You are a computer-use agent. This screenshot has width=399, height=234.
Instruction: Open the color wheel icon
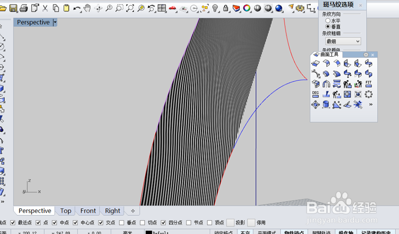point(247,8)
